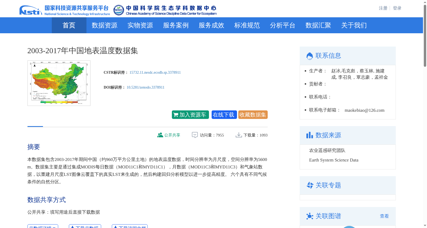Open the 服务成效 menu item
427x228 pixels.
pyautogui.click(x=211, y=25)
